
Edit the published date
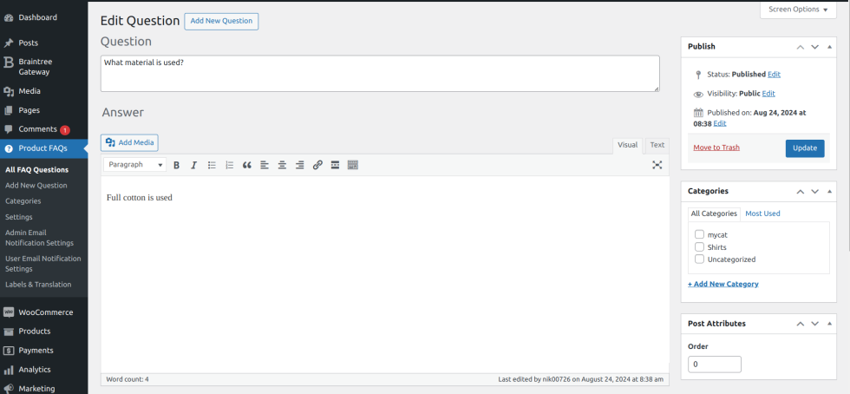click(720, 123)
